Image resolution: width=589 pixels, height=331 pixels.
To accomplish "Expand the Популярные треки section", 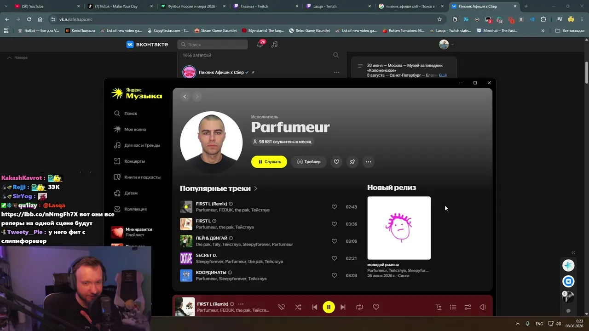I will tap(219, 188).
